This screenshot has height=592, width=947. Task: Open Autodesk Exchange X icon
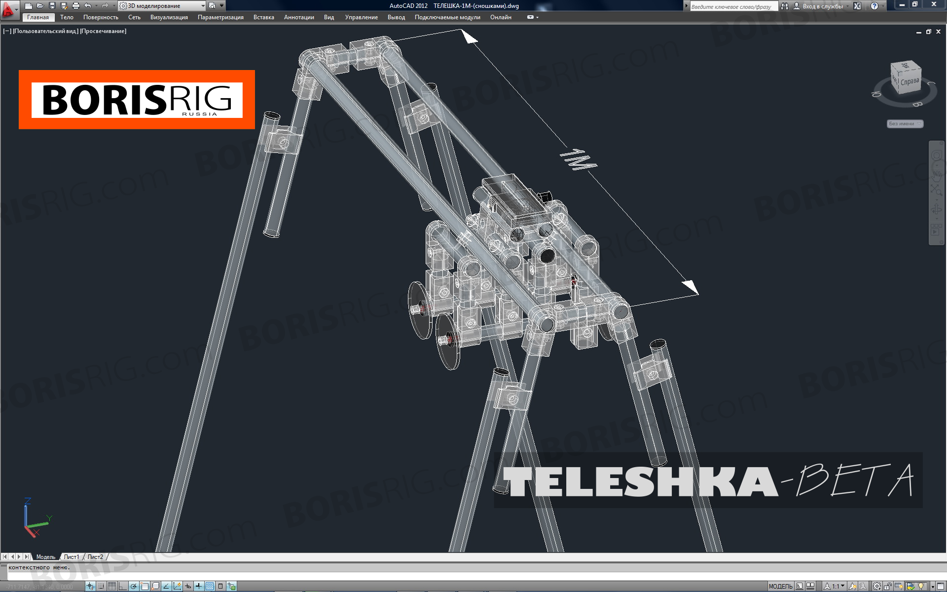click(857, 6)
